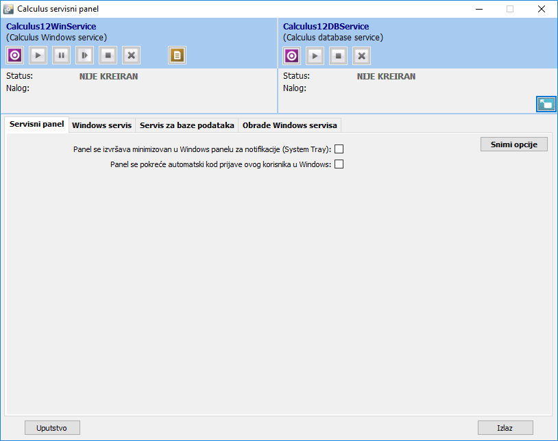This screenshot has width=558, height=441.
Task: Open the Servis za baze podataka tab
Action: [186, 125]
